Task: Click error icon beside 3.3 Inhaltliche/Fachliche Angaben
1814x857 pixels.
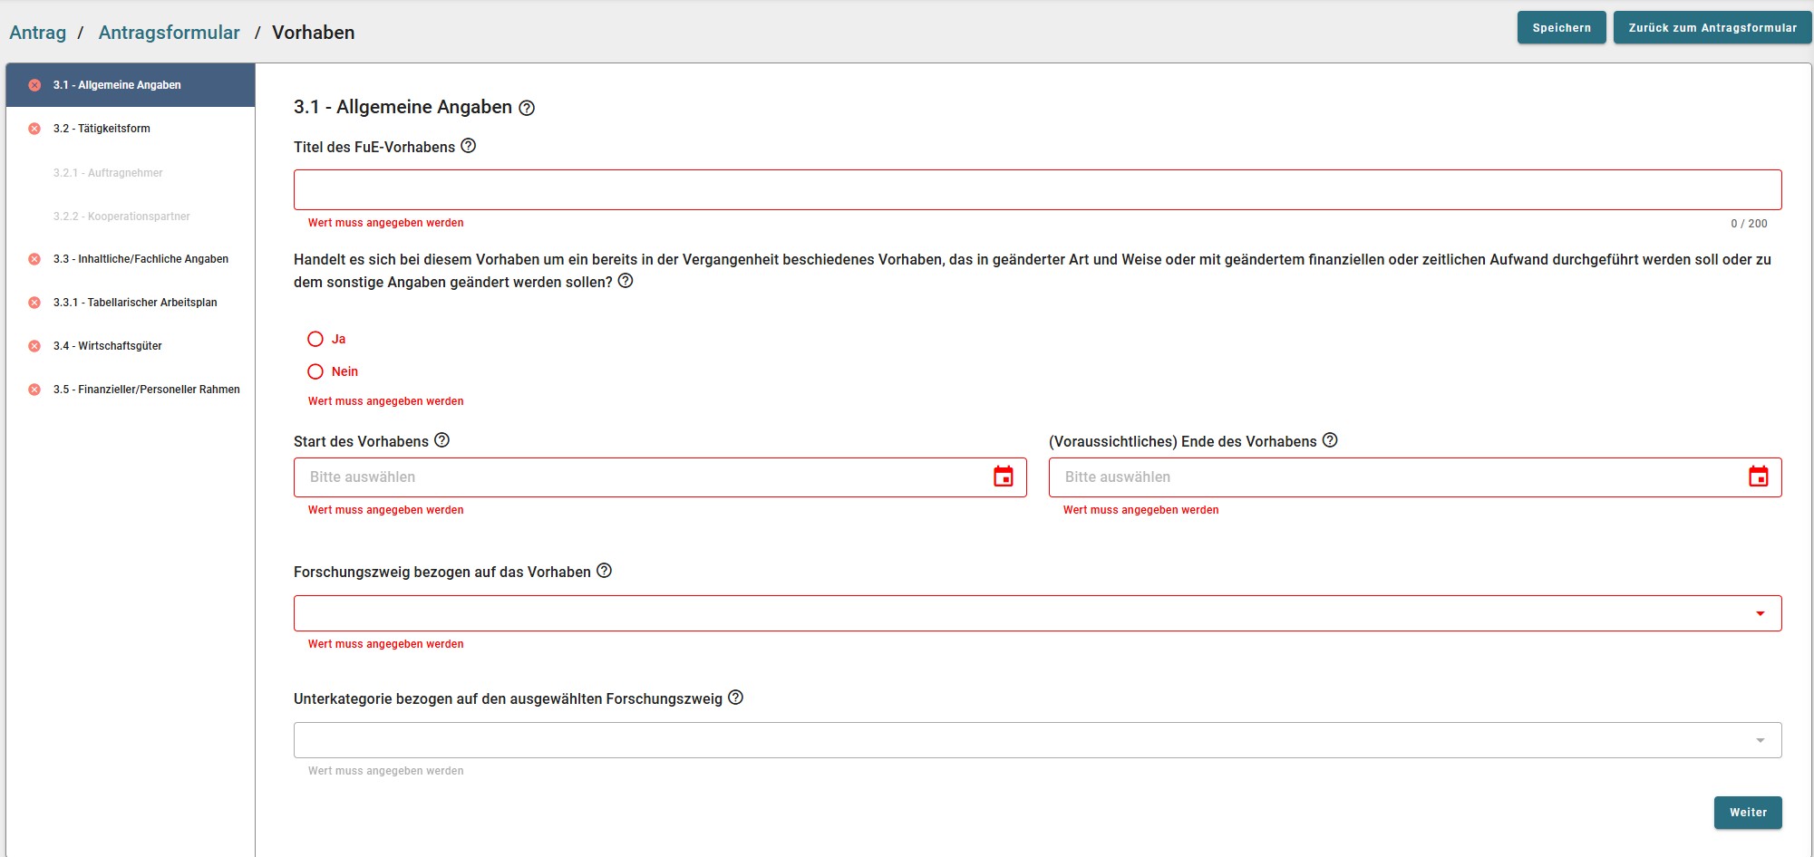Action: point(34,259)
